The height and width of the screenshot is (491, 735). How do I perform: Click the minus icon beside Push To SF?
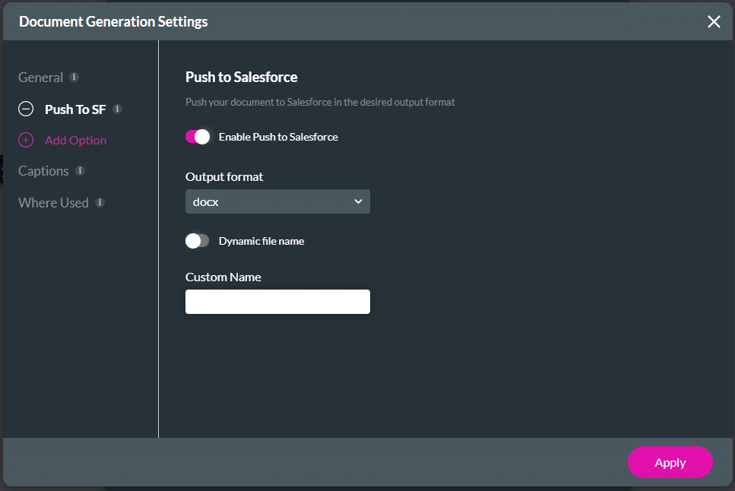[x=26, y=109]
